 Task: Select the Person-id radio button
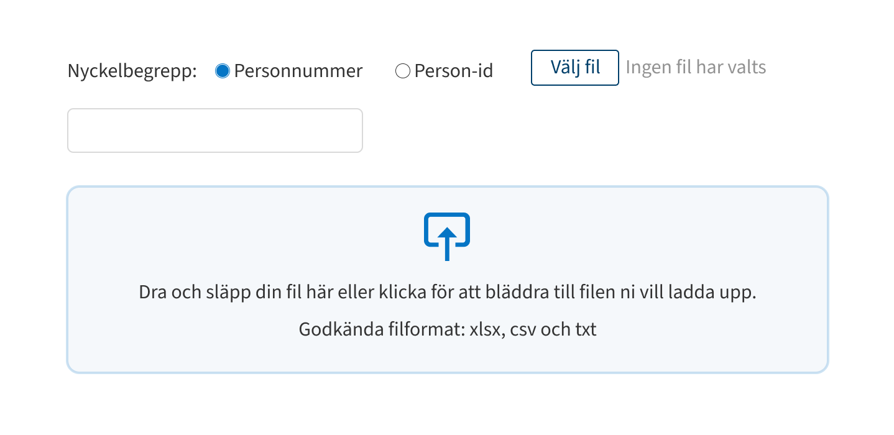click(403, 71)
